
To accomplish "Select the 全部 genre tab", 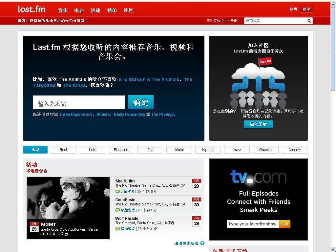I will coord(35,150).
